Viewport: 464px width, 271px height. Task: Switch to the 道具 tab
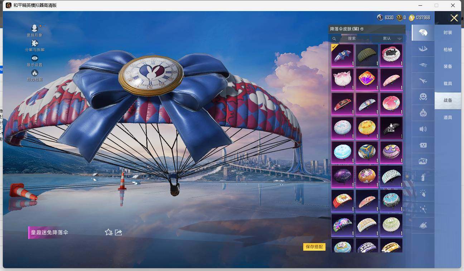click(448, 117)
